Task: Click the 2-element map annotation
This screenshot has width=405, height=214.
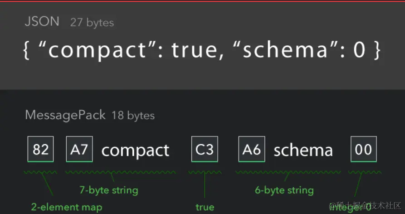Action: coord(67,207)
